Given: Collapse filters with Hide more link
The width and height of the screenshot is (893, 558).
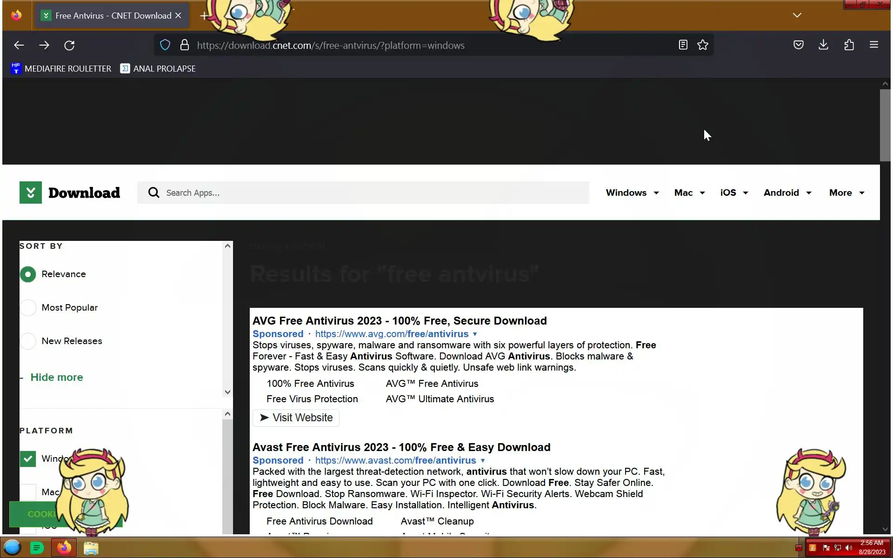Looking at the screenshot, I should point(56,378).
